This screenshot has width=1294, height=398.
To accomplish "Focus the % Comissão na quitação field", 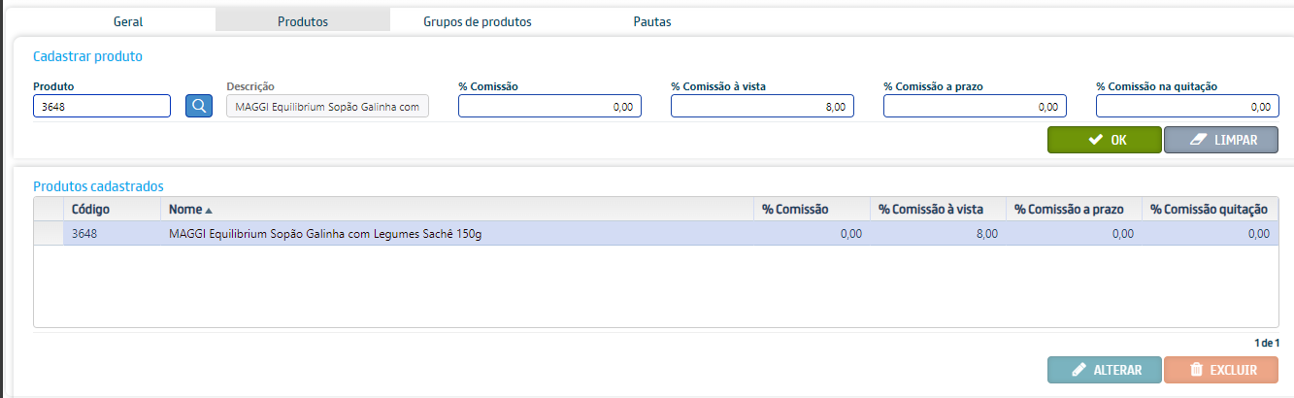I will pyautogui.click(x=1186, y=106).
